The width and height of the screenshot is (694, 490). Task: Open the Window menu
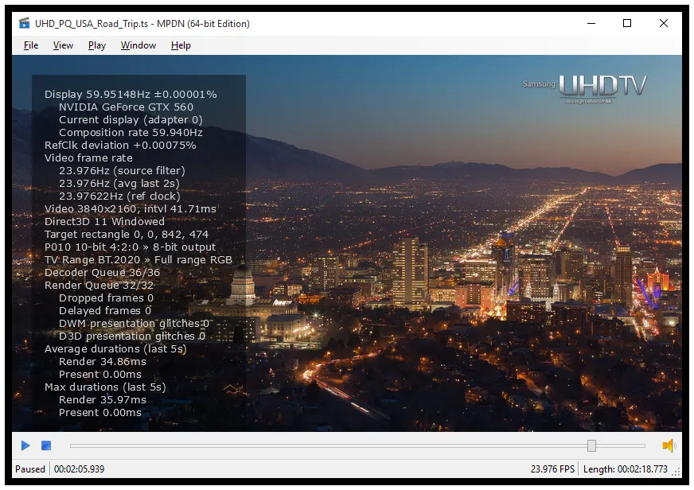(x=138, y=45)
